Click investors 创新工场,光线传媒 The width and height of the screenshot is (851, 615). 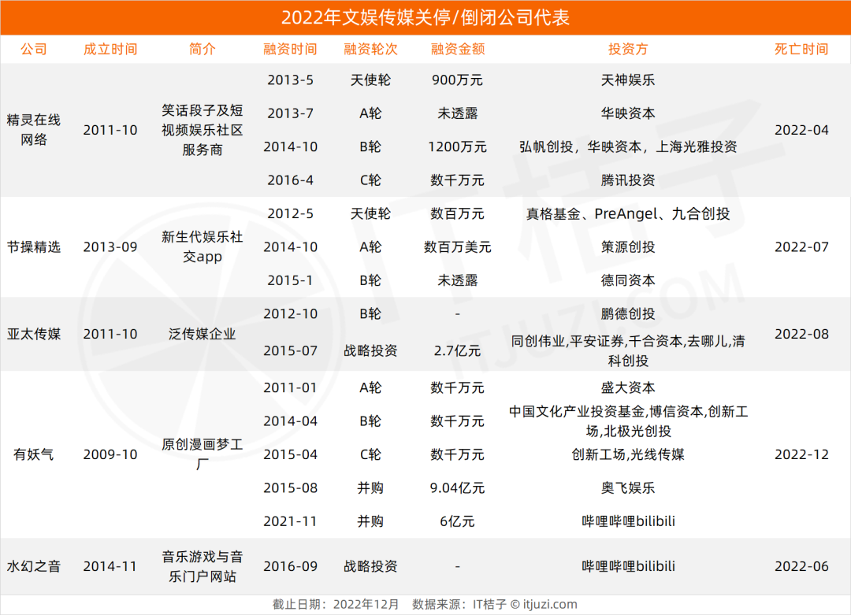[628, 454]
